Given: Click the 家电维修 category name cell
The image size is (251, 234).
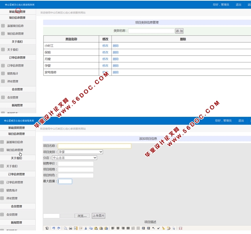Looking at the screenshot, I should point(71,72).
